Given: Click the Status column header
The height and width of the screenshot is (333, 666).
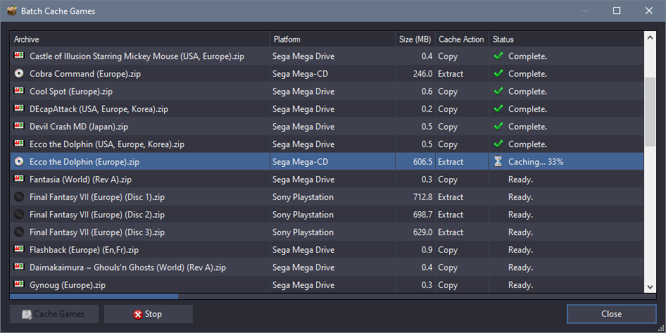Looking at the screenshot, I should pos(566,39).
